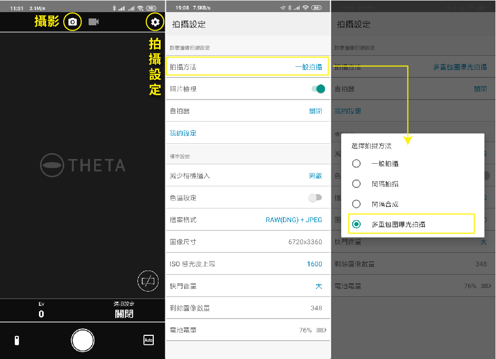
Task: Tap the Auto exposure mode icon
Action: (x=148, y=340)
